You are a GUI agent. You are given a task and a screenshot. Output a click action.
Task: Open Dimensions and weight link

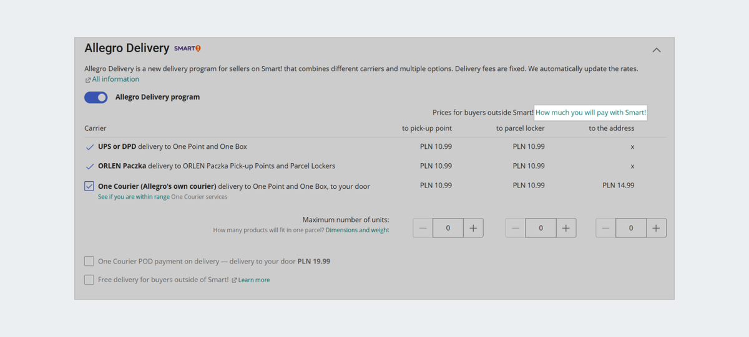click(357, 230)
